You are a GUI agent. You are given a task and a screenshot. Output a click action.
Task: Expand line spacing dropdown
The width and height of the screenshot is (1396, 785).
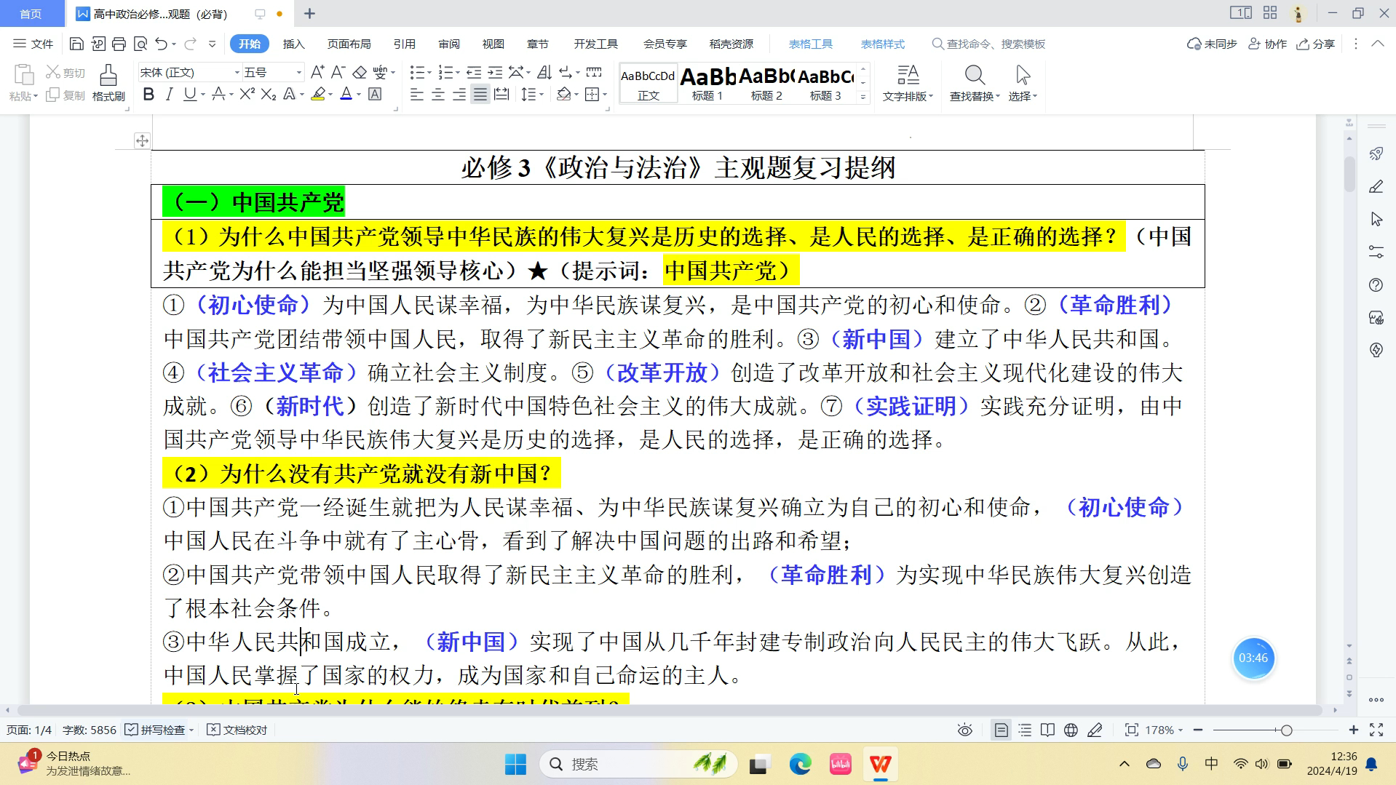tap(542, 95)
